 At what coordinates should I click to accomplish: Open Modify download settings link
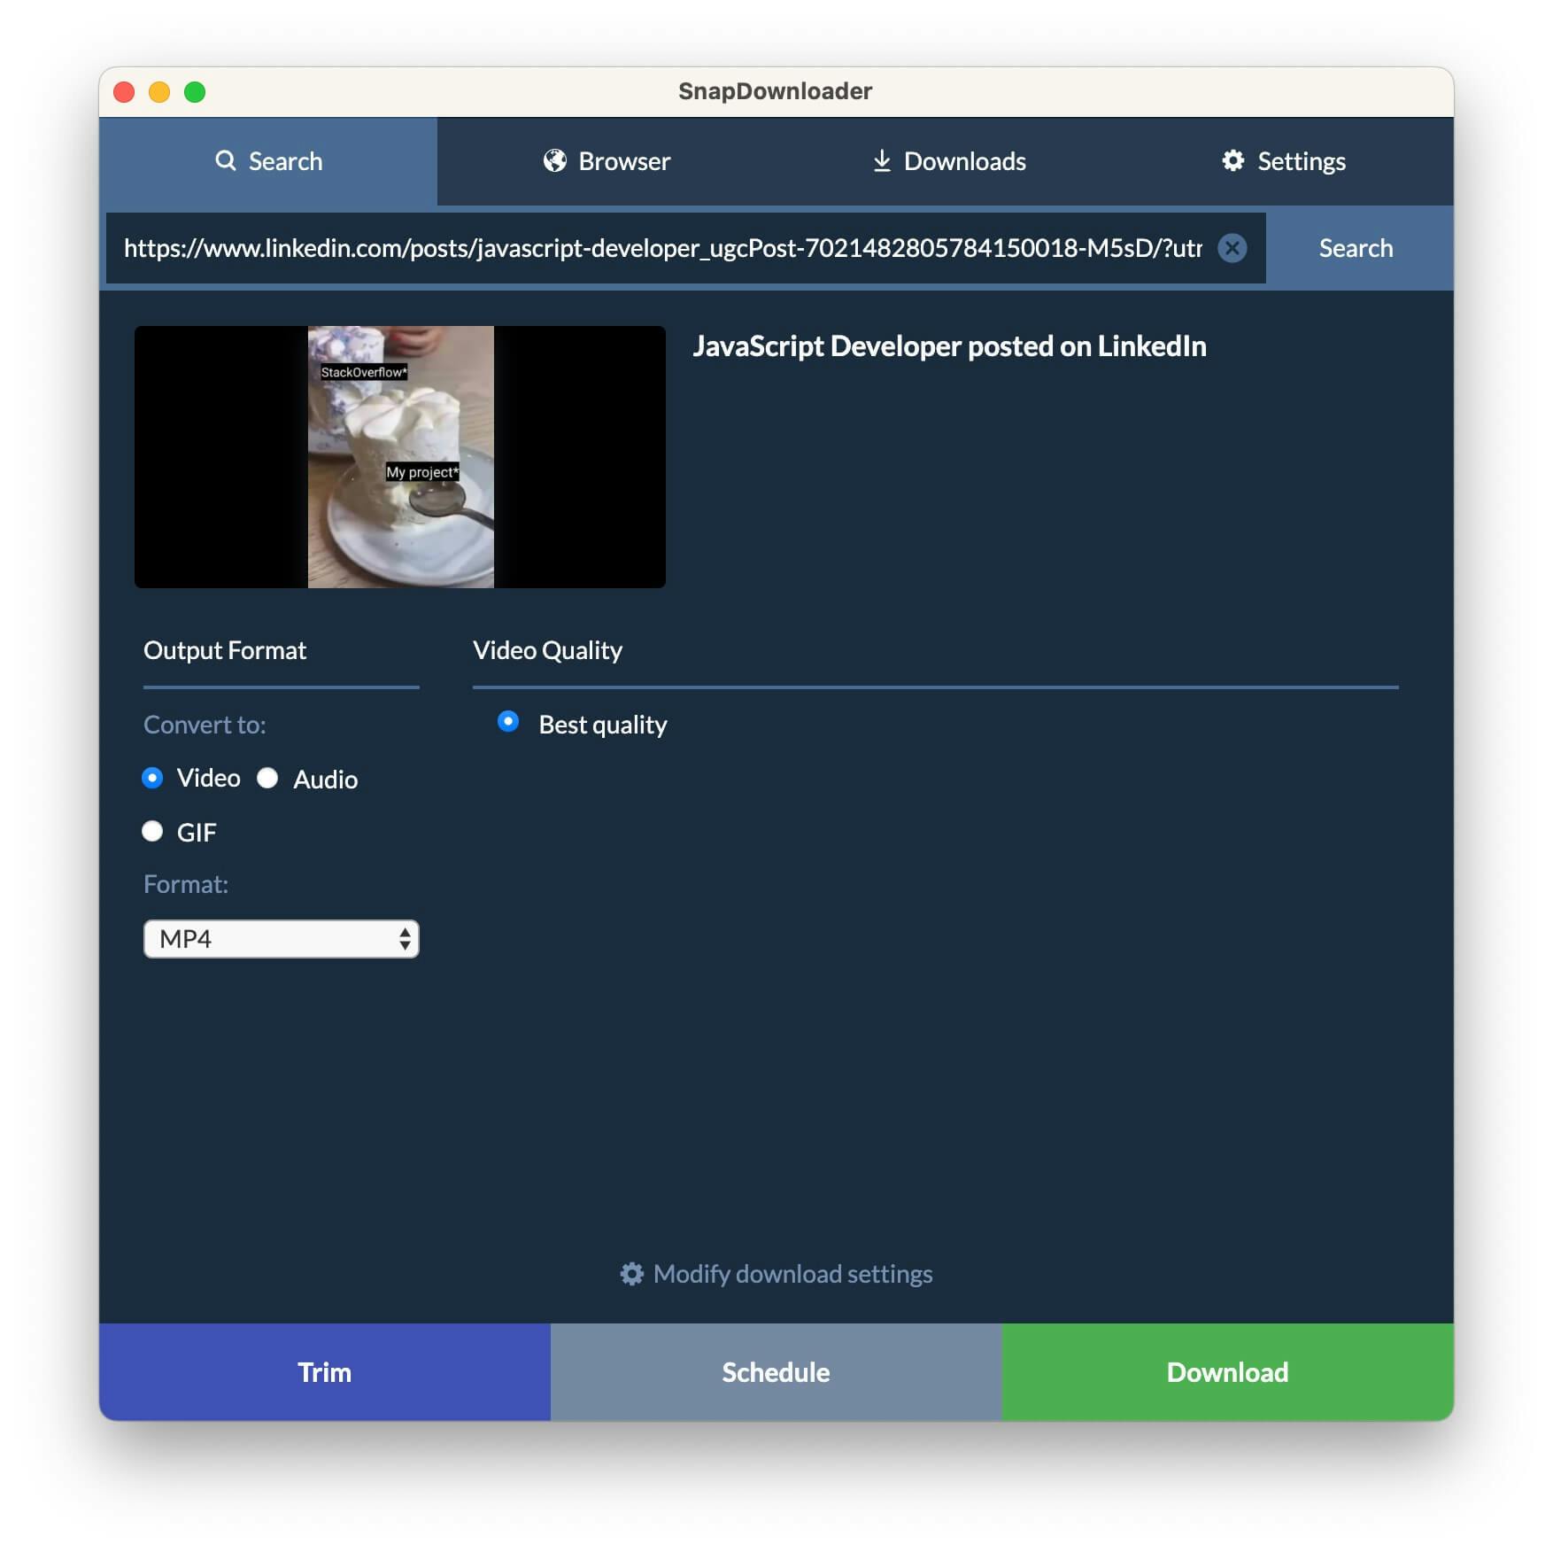(x=776, y=1274)
